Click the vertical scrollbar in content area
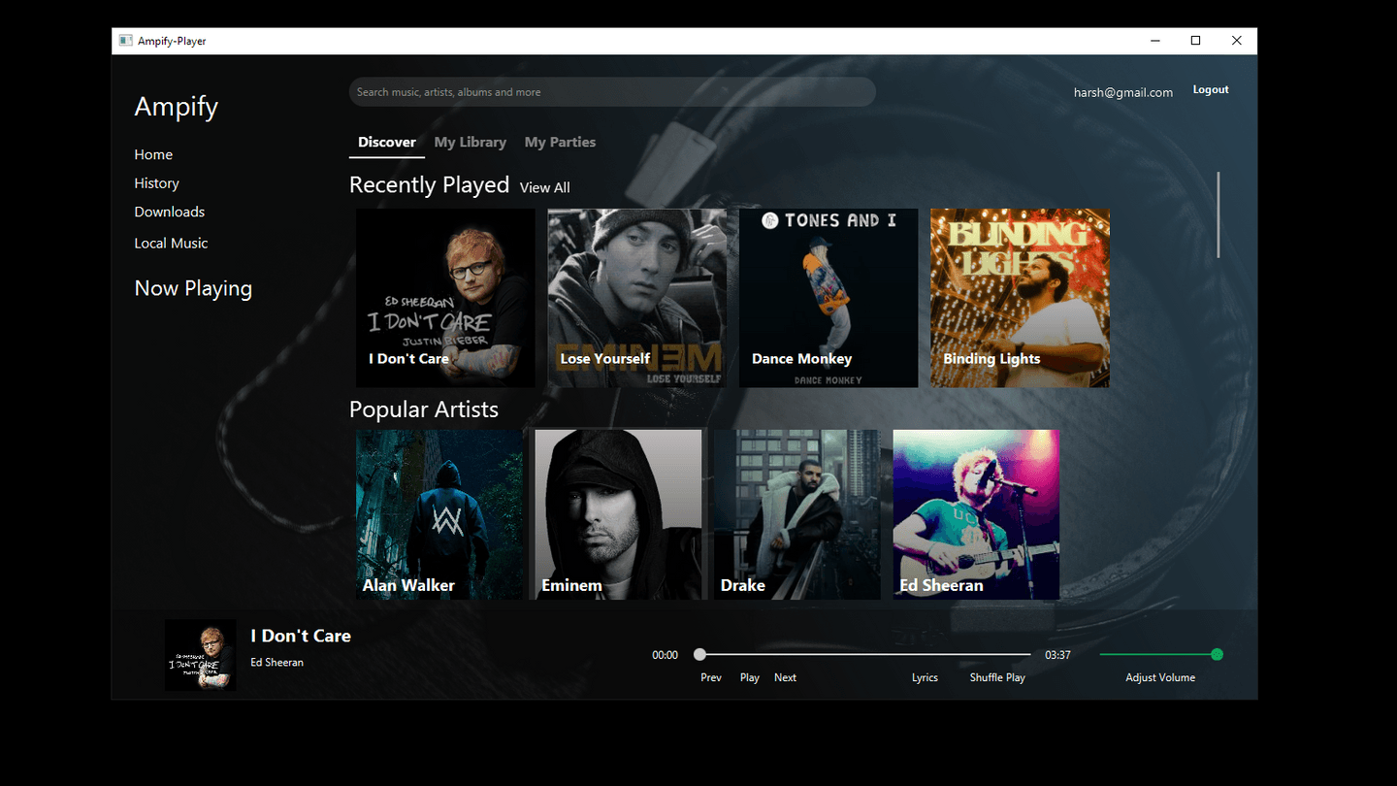The image size is (1397, 786). (x=1218, y=214)
